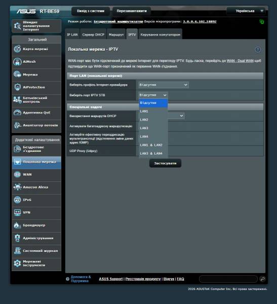
Task: Select LAN1 in the STB port list
Action: (153, 111)
